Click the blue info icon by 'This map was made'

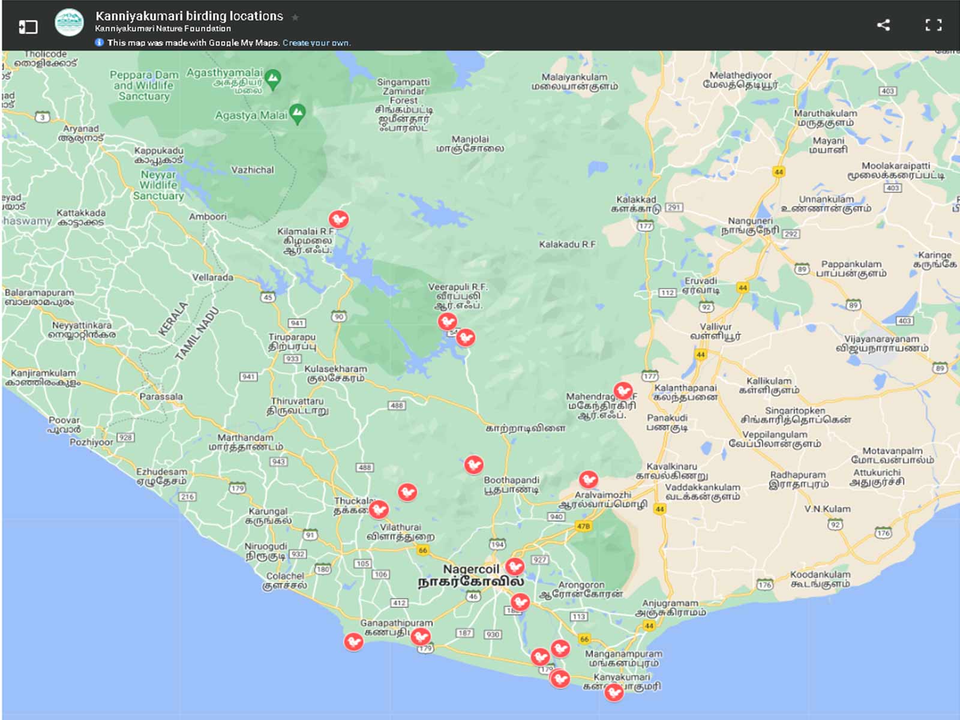(100, 43)
